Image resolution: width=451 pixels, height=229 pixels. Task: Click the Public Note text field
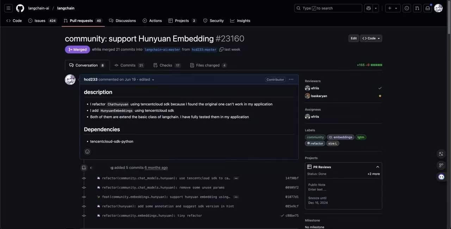pyautogui.click(x=317, y=190)
